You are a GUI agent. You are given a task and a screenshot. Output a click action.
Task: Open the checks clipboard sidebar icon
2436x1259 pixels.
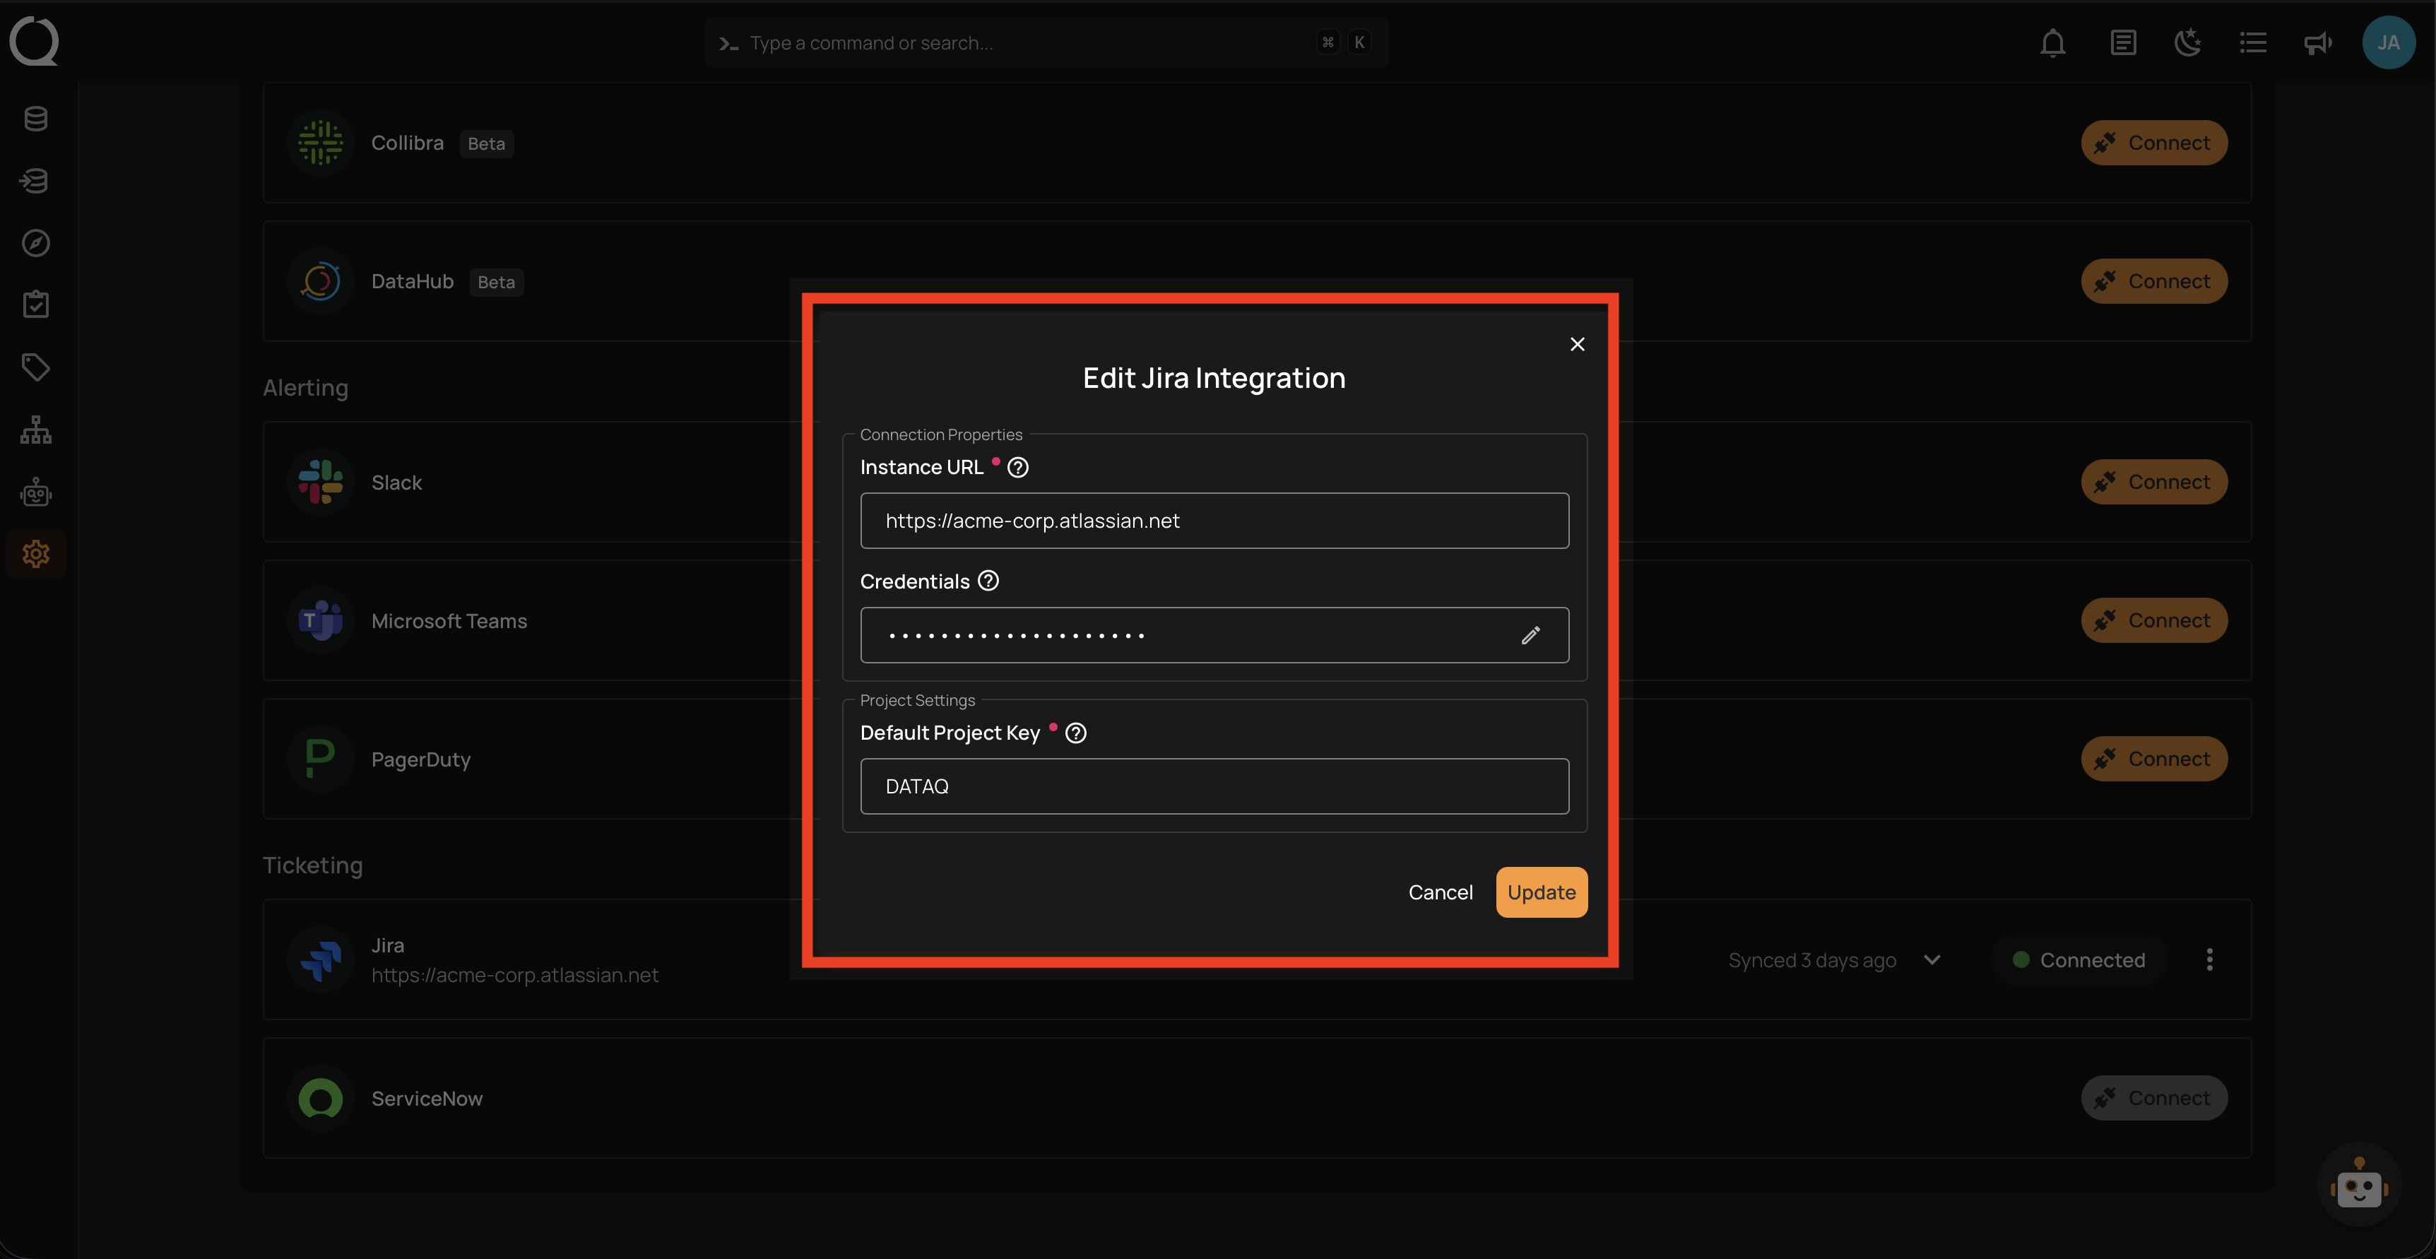coord(36,305)
